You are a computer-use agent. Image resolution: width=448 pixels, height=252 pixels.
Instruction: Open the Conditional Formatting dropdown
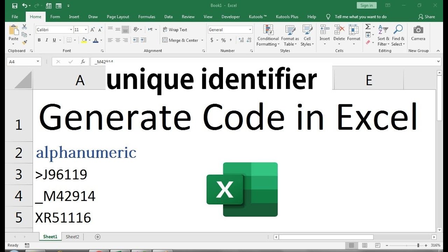[268, 35]
